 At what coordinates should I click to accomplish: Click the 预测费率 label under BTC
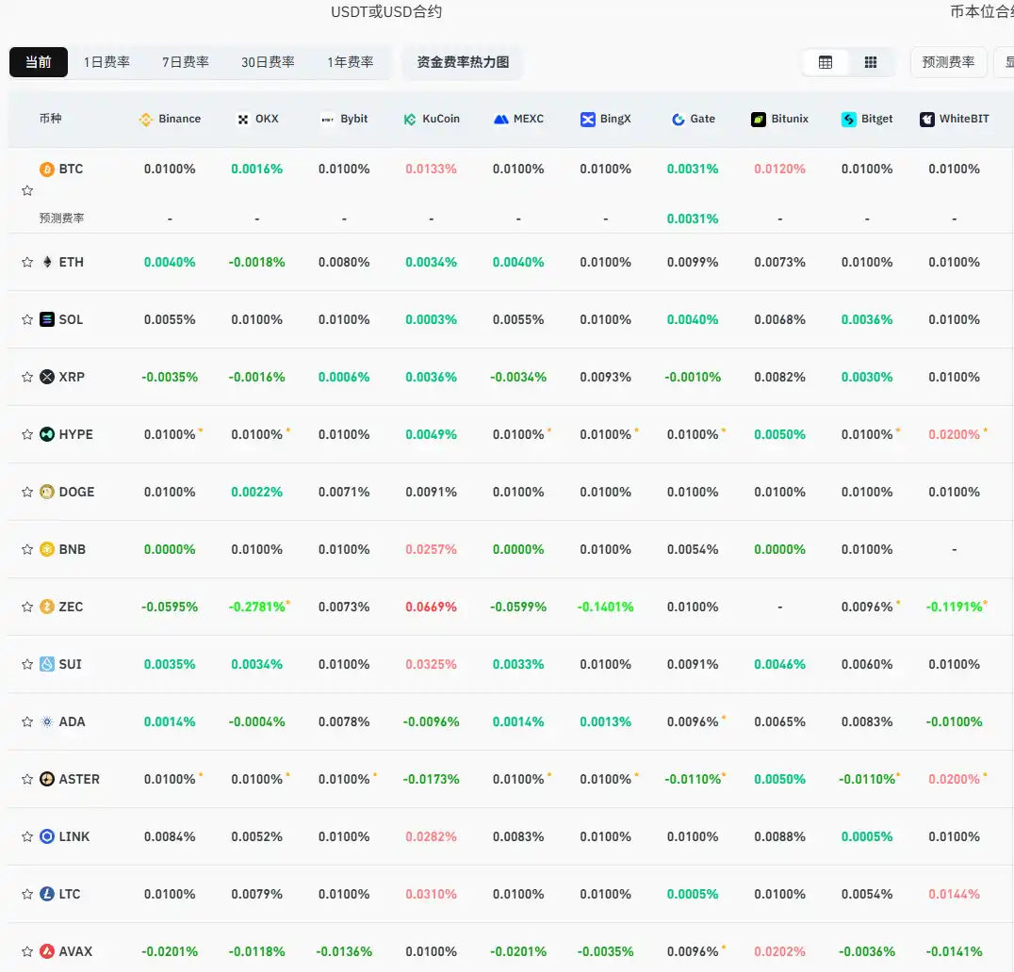61,219
